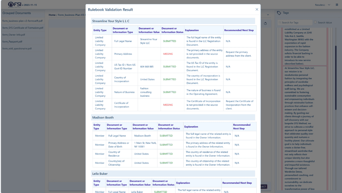Open form_SYS Certificate of Formation.pdf
Image resolution: width=342 pixels, height=193 pixels.
[23, 28]
